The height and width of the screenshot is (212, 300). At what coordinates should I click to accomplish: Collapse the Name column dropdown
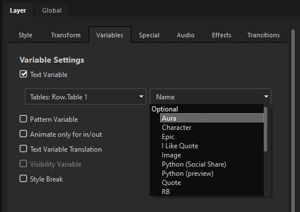click(210, 97)
